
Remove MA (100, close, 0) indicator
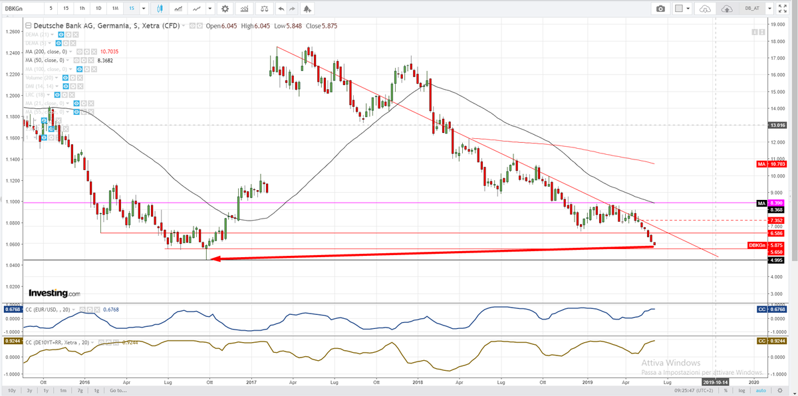(x=94, y=69)
